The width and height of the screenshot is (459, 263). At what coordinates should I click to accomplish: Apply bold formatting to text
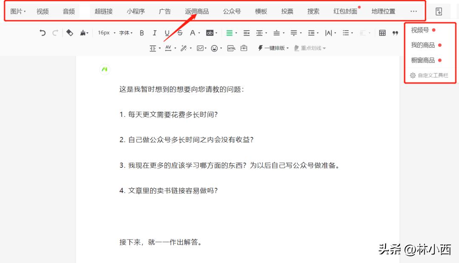point(142,33)
